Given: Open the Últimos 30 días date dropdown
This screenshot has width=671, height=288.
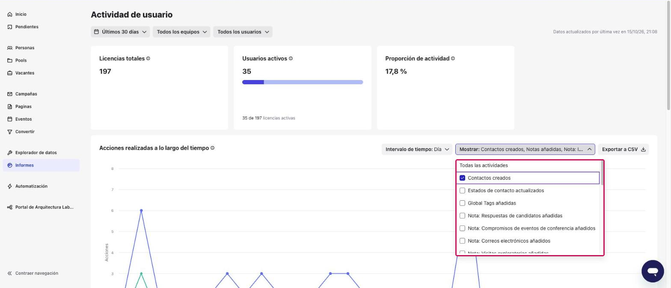Looking at the screenshot, I should point(120,32).
